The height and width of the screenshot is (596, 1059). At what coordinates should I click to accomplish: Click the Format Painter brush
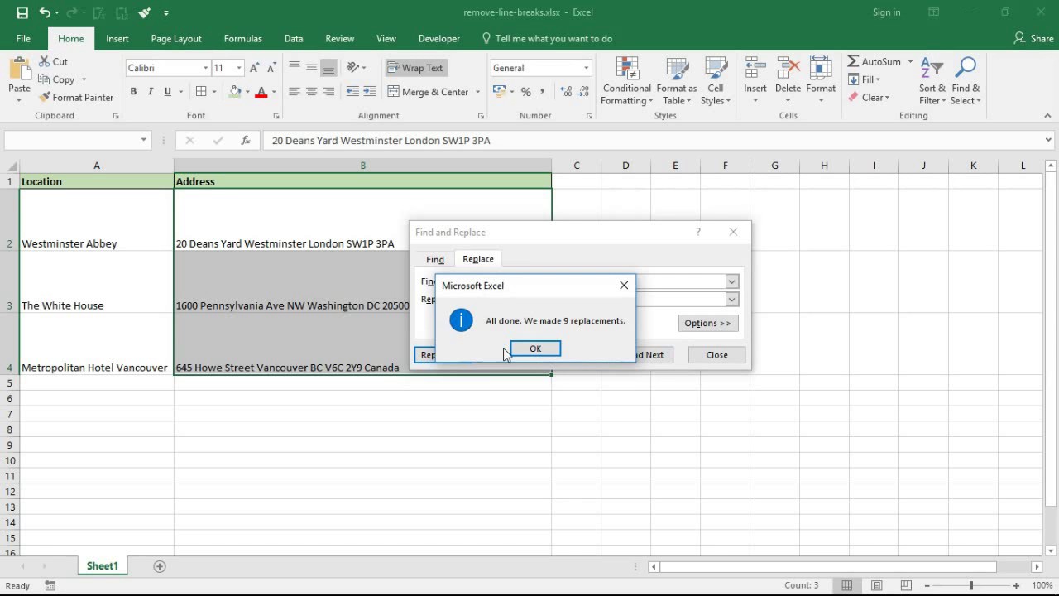click(45, 97)
